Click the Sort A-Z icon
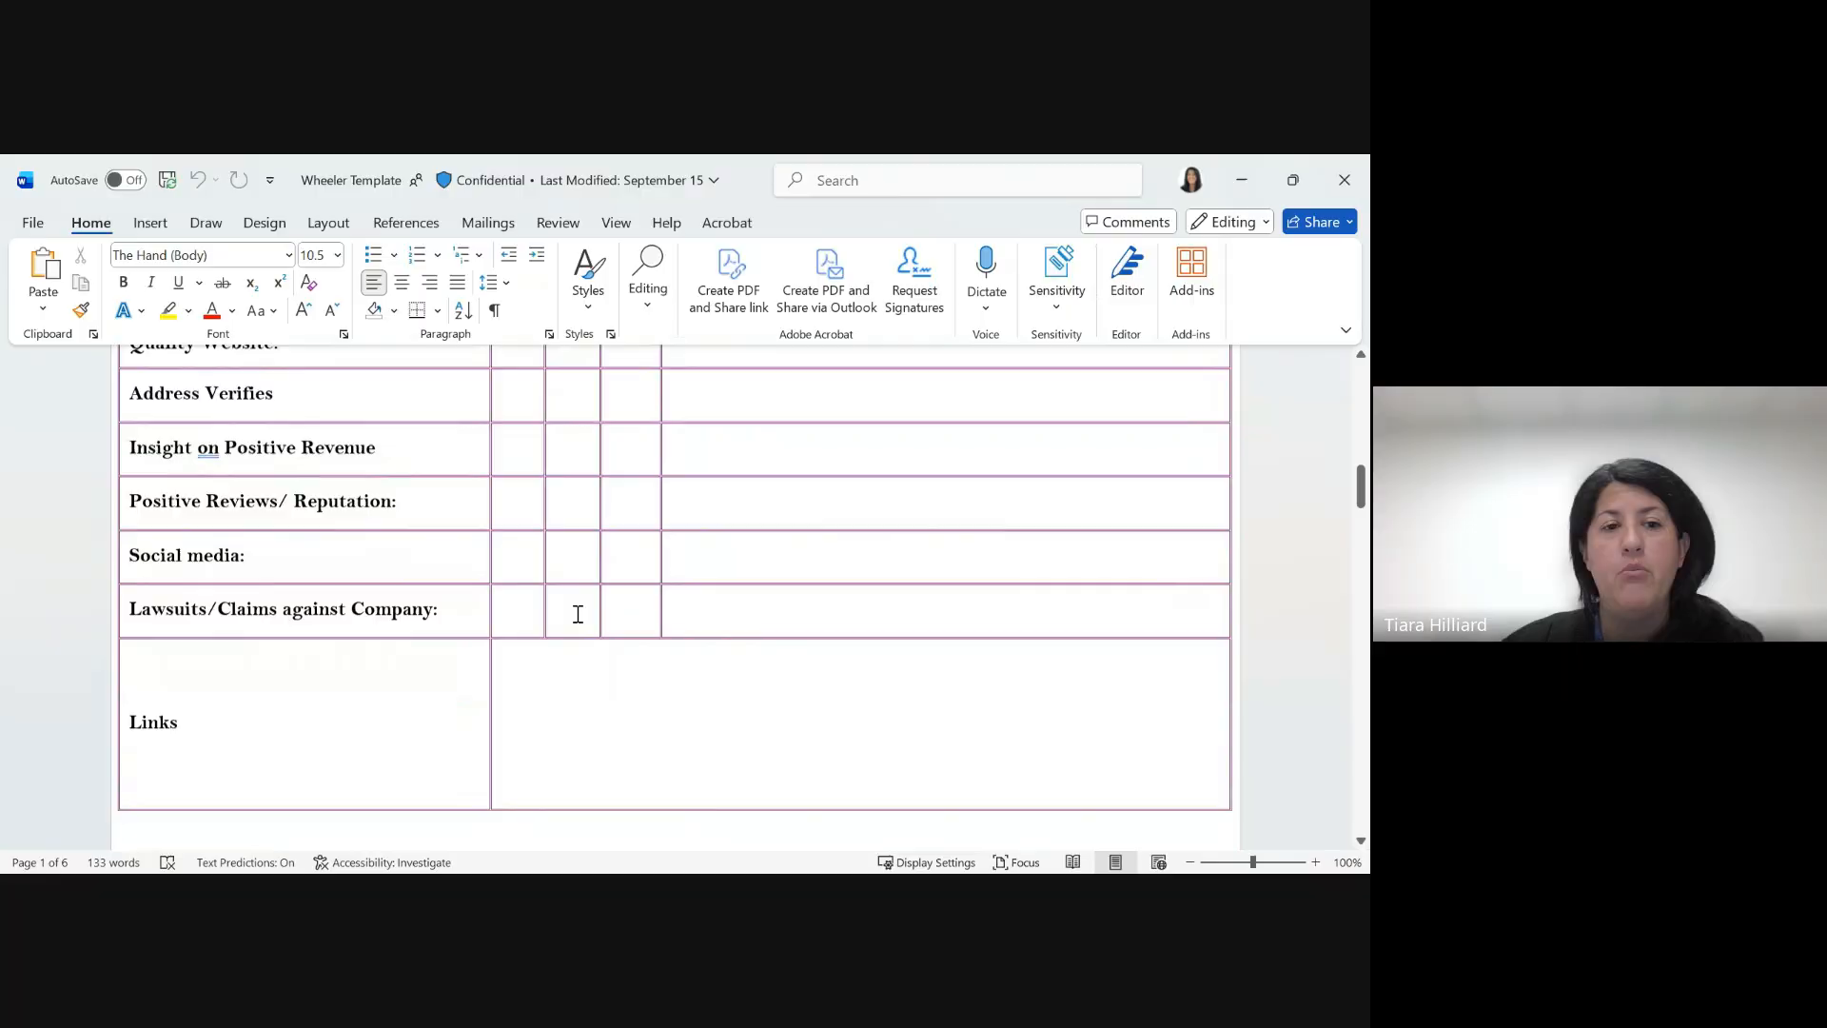The width and height of the screenshot is (1827, 1028). coord(463,310)
